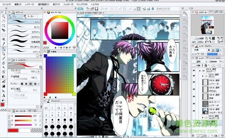
Task: Click magnifier icon on Gペン stroke preview
Action: [x=40, y=67]
